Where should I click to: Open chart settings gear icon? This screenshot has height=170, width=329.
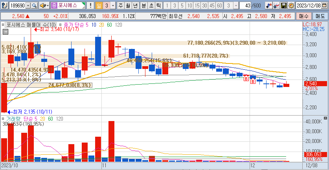(x=291, y=5)
